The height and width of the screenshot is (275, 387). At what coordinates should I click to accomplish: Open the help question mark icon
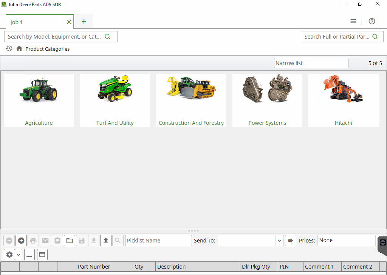[x=372, y=22]
